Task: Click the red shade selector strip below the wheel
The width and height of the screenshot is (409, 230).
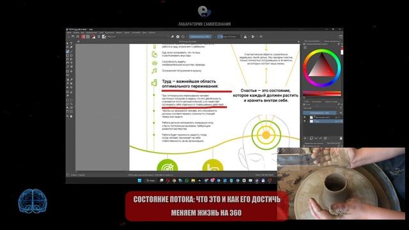Action: tap(322, 93)
